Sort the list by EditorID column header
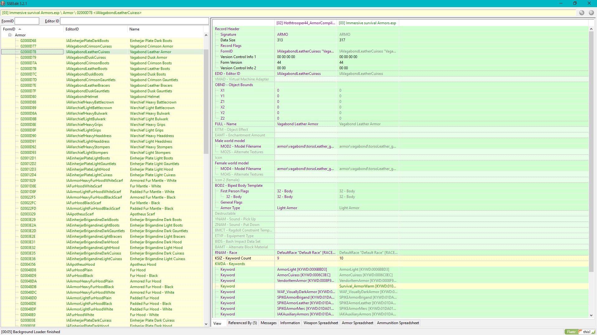The height and width of the screenshot is (335, 597). pyautogui.click(x=72, y=29)
